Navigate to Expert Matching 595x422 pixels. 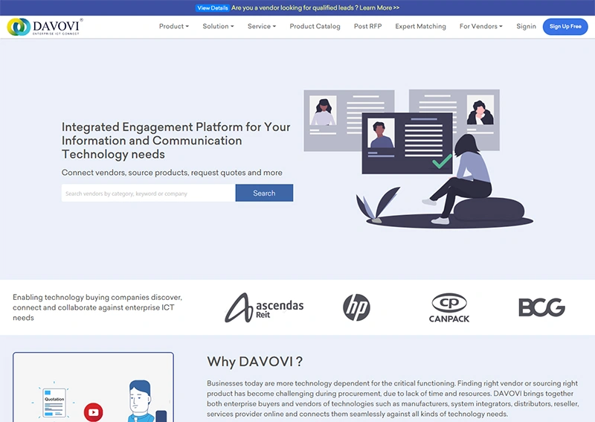[420, 27]
